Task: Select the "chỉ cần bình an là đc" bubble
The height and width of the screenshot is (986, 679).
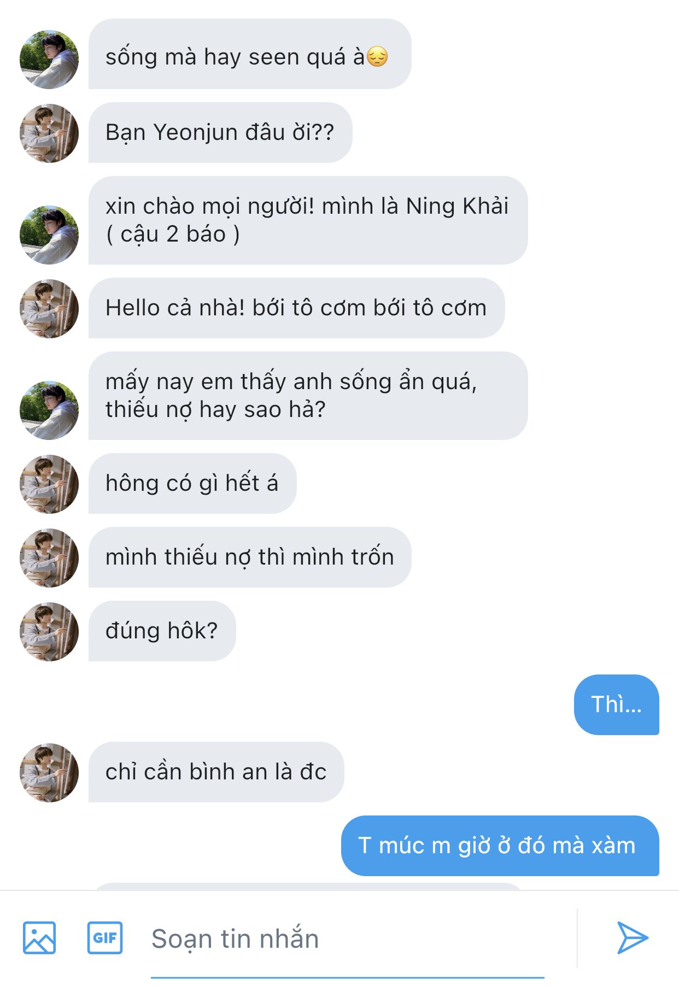Action: (216, 772)
